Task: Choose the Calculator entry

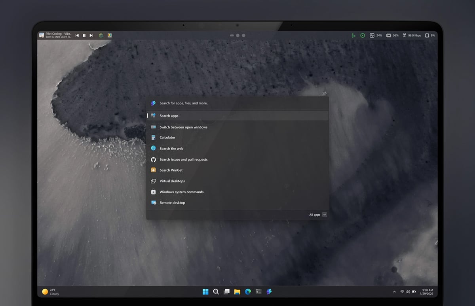Action: 237,138
